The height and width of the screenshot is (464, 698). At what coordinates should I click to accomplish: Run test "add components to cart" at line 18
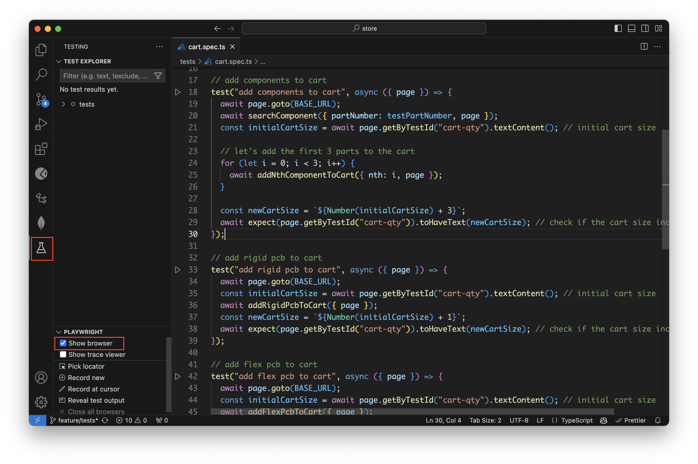[177, 92]
